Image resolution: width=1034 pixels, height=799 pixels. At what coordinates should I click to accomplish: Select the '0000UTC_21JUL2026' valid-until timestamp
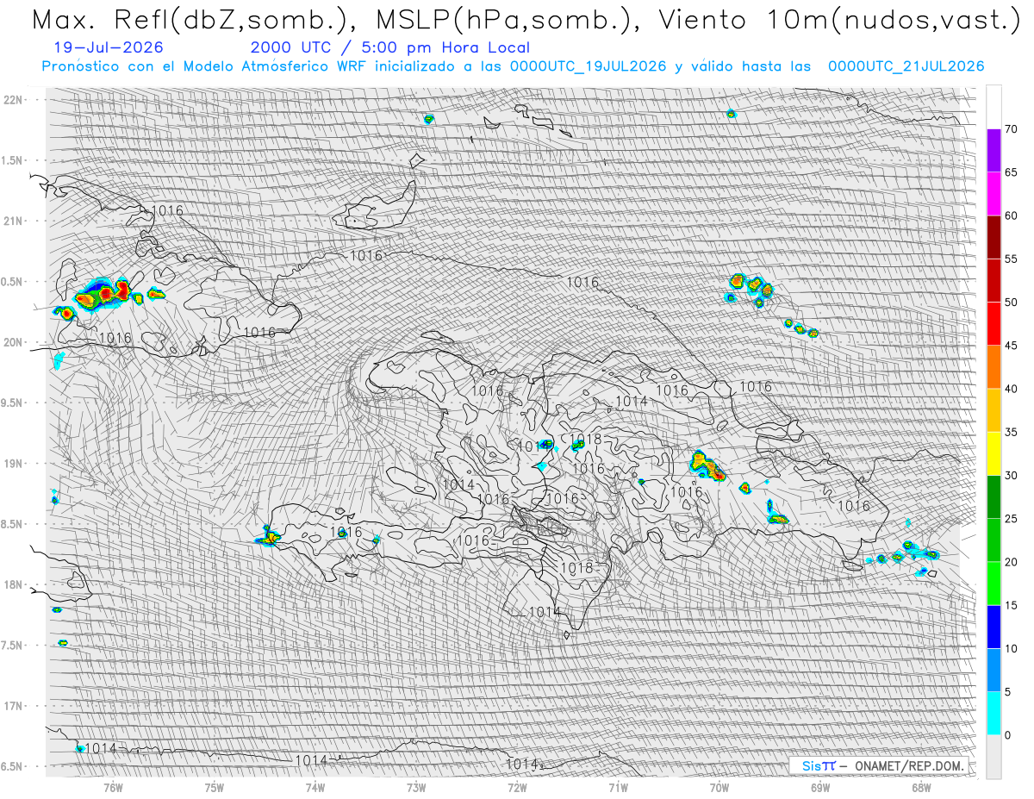tap(906, 66)
